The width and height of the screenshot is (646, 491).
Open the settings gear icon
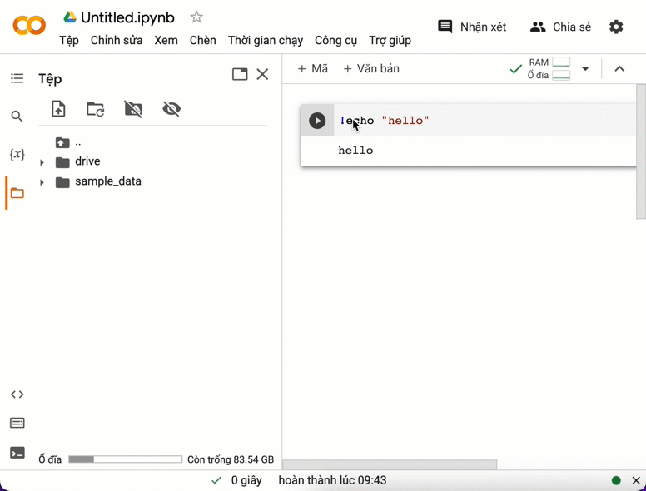tap(616, 27)
